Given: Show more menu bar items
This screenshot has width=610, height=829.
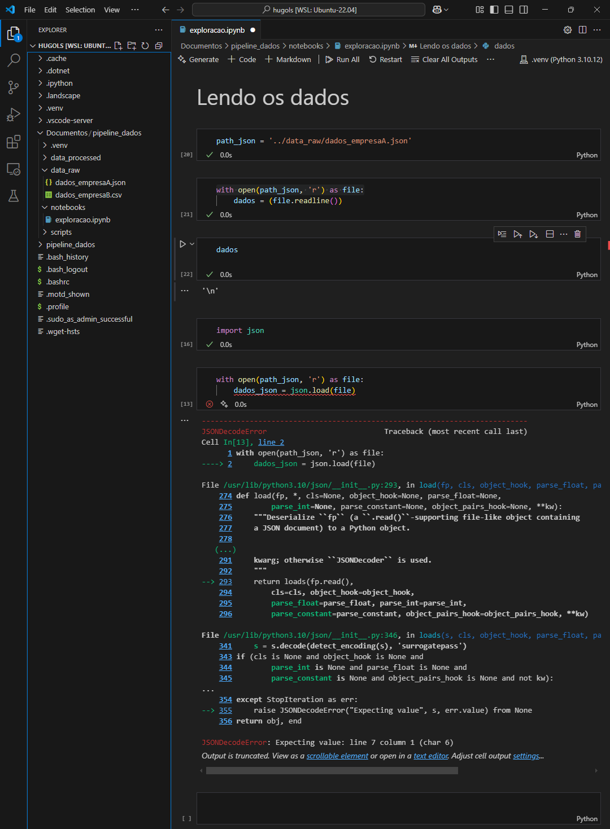Looking at the screenshot, I should (x=134, y=10).
